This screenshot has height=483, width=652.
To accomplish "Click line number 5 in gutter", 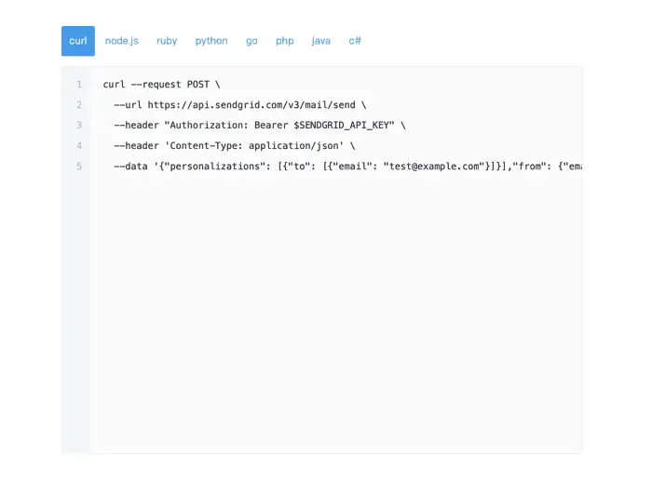I will point(79,167).
